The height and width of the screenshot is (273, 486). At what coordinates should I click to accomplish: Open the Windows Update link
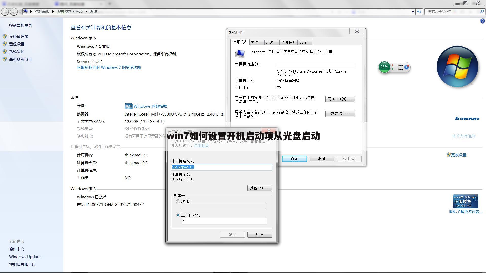[x=25, y=257]
